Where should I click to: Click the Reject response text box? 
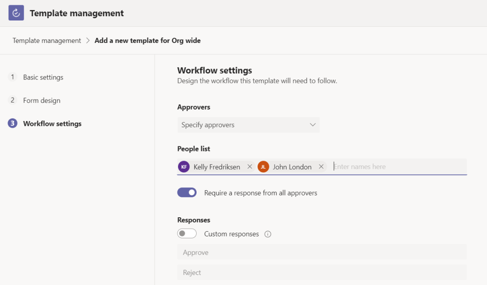point(322,273)
